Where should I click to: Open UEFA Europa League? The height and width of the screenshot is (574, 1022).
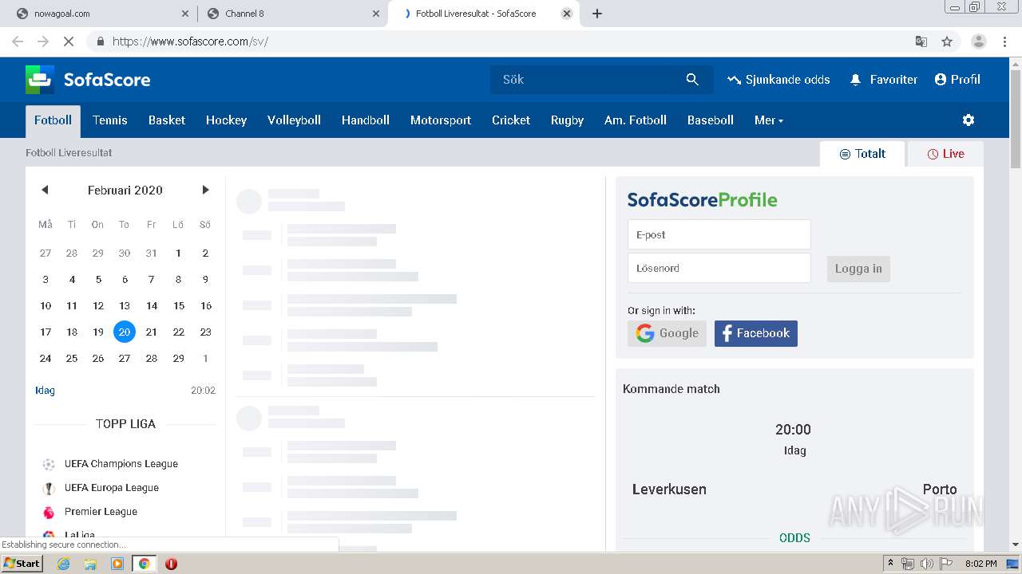pyautogui.click(x=112, y=487)
